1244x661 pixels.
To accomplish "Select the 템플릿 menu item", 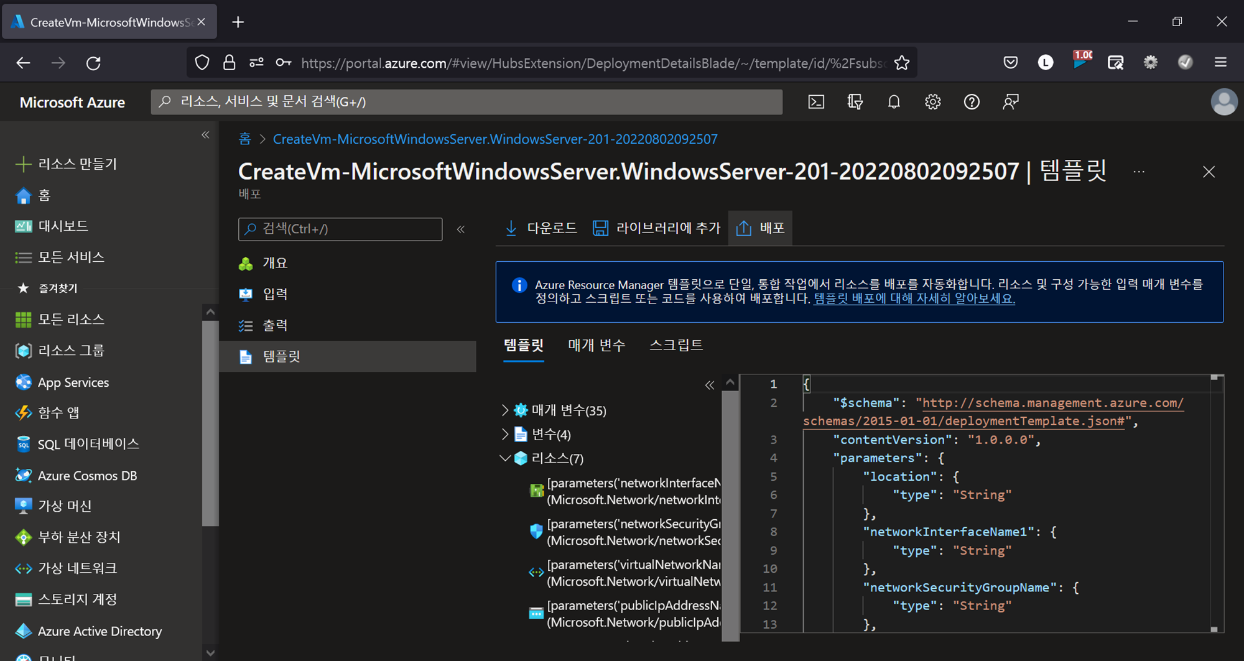I will coord(348,356).
